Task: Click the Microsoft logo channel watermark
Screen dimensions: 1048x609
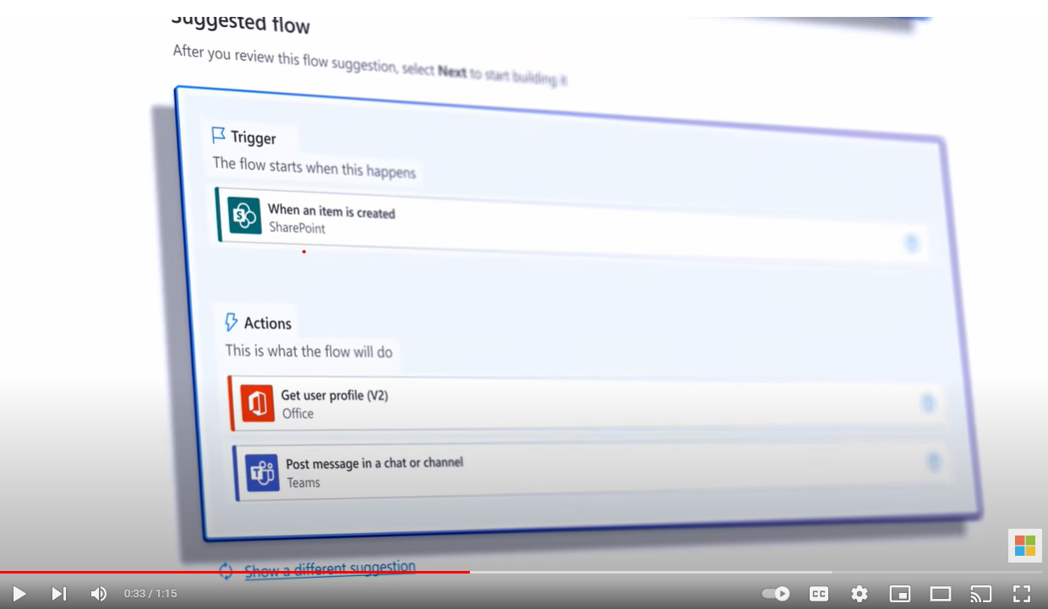Action: point(1024,546)
